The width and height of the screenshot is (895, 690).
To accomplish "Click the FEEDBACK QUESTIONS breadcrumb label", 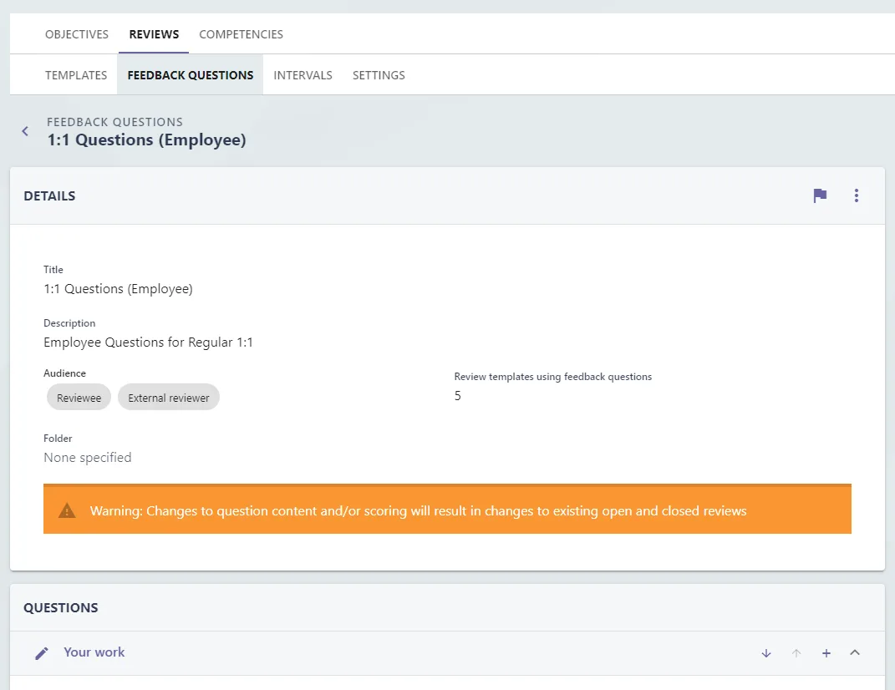I will tap(114, 122).
